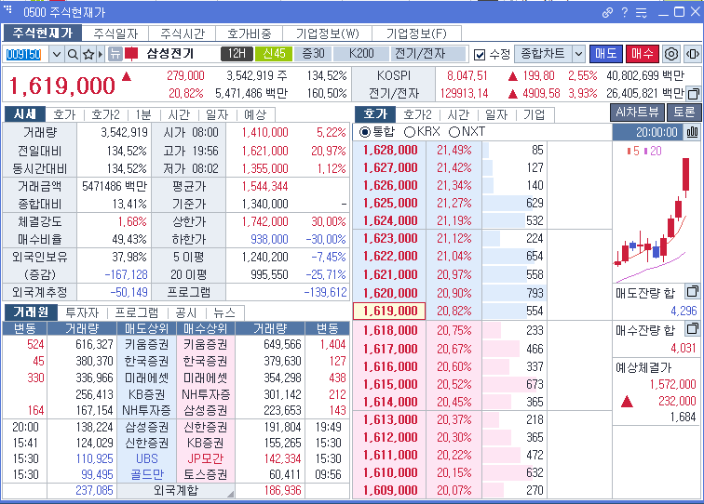This screenshot has height=504, width=704.
Task: Click the JP모간 entry in 매수상위
Action: pyautogui.click(x=205, y=458)
